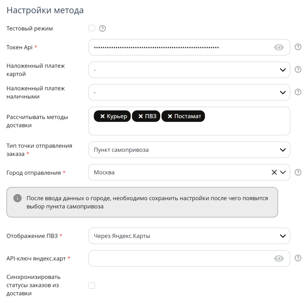
Task: Remove the ПВЗ delivery method tag
Action: 141,116
